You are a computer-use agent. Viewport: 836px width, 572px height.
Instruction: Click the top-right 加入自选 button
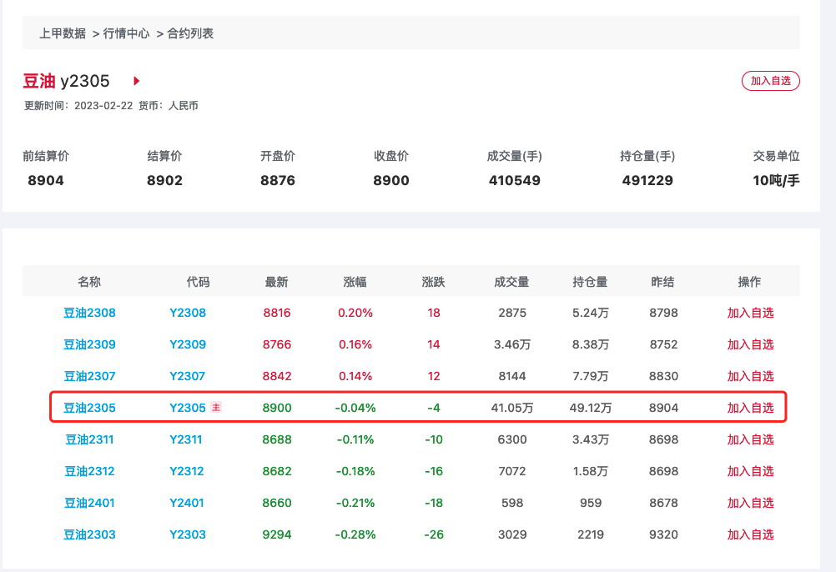(770, 81)
